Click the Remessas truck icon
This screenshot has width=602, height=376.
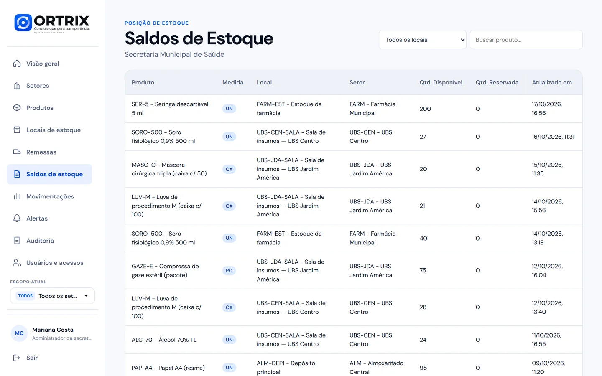click(17, 152)
